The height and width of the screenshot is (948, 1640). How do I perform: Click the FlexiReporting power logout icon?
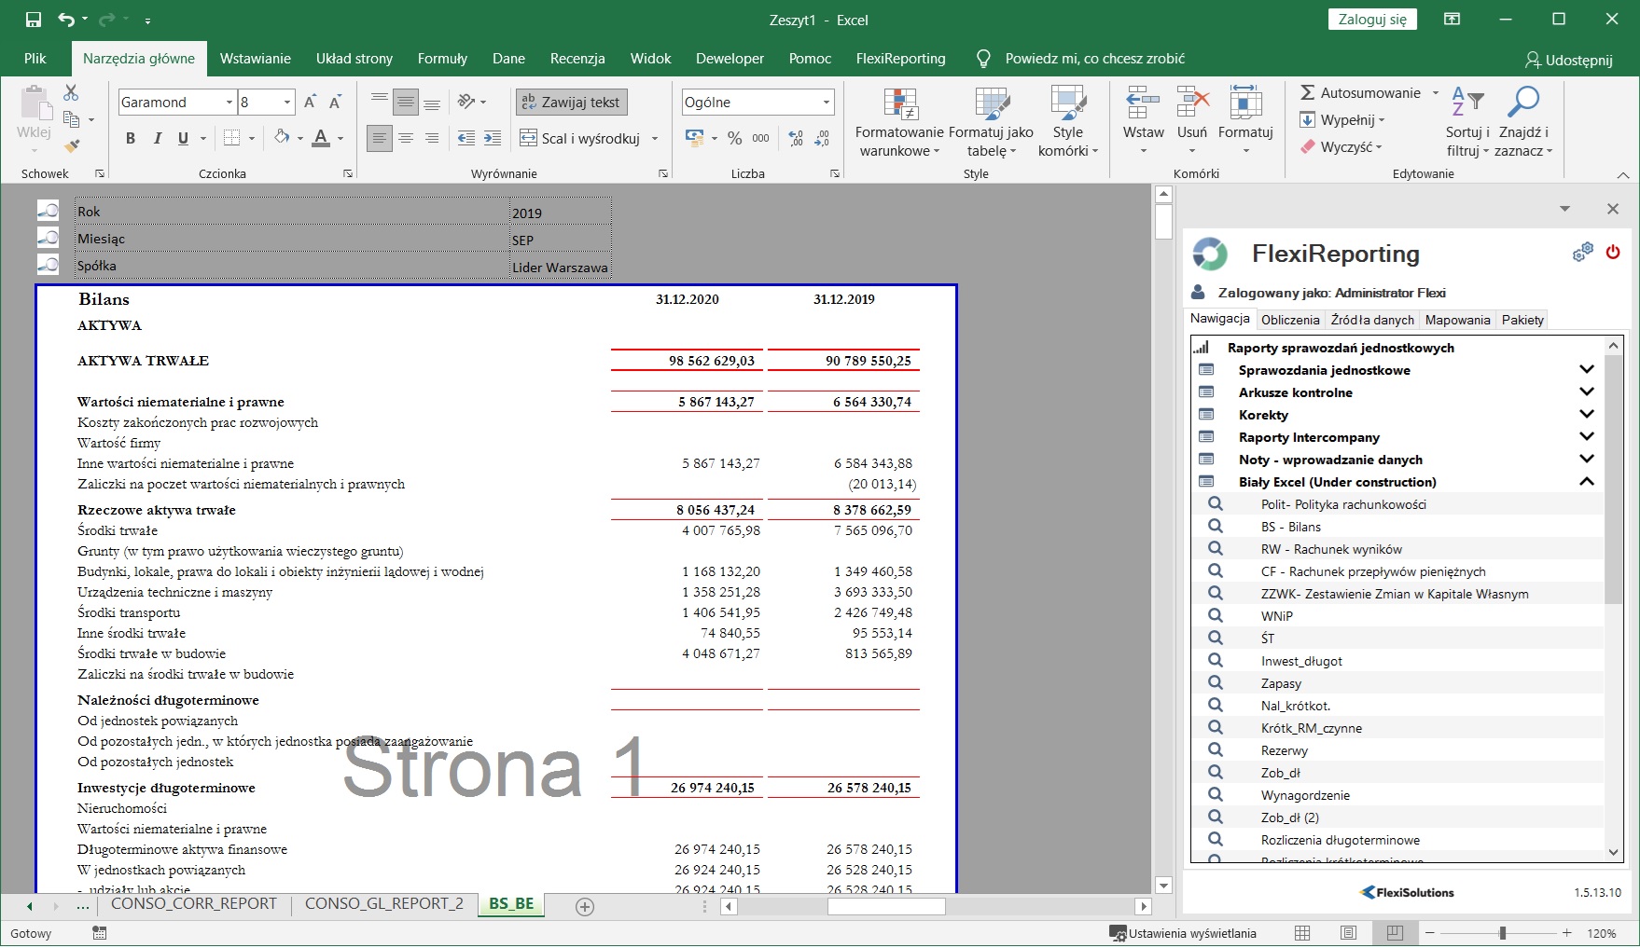pyautogui.click(x=1613, y=252)
